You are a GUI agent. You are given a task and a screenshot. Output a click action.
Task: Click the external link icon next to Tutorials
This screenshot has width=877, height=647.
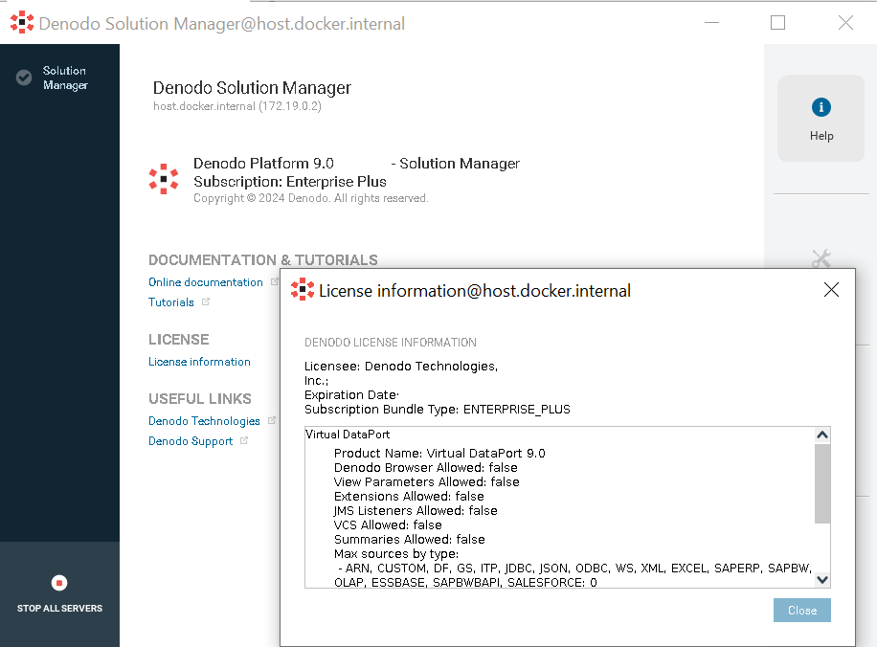click(205, 302)
